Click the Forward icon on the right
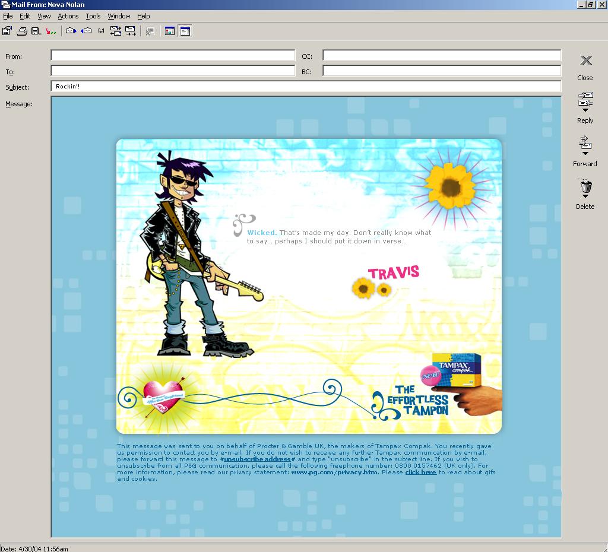This screenshot has height=552, width=608. coord(585,142)
